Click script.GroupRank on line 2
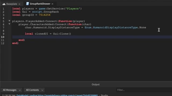This screenshot has width=172, height=96. (45, 12)
